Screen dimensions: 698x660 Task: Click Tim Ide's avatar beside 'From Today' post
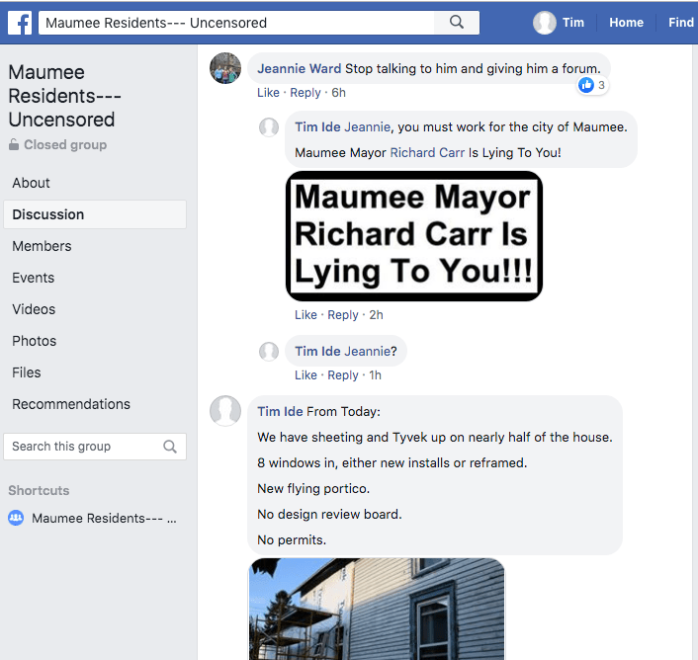226,411
